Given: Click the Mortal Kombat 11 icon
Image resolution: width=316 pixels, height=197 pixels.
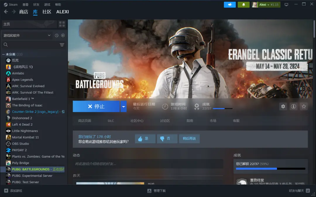Looking at the screenshot, I should tap(8, 137).
